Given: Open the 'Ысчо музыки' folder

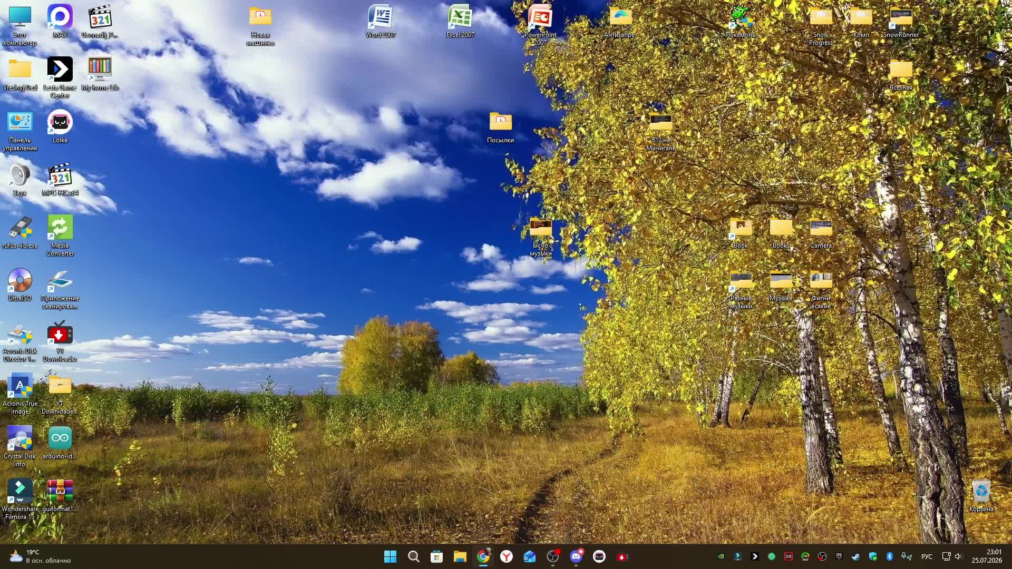Looking at the screenshot, I should click(x=540, y=236).
